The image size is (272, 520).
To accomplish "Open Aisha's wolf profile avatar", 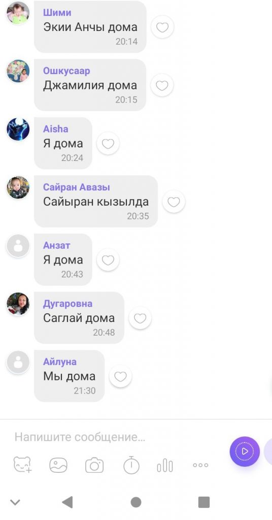I will pos(18,129).
